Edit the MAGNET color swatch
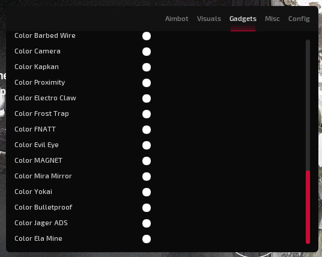Image resolution: width=322 pixels, height=257 pixels. tap(147, 161)
